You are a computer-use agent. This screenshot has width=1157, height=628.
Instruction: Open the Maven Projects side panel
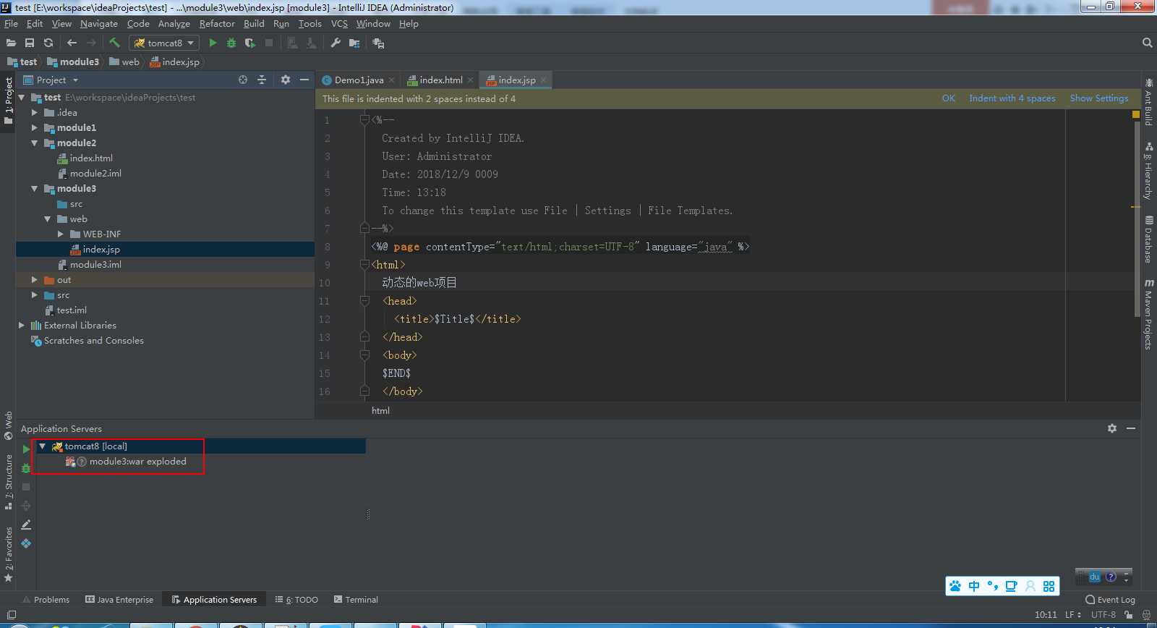1148,313
